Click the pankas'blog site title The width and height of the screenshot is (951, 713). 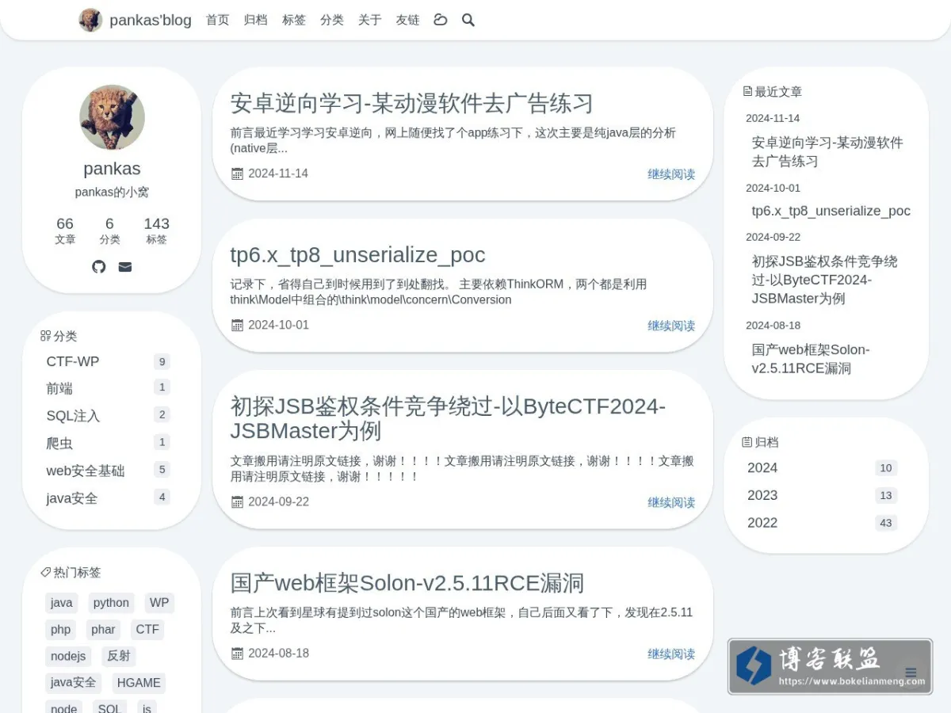point(151,20)
